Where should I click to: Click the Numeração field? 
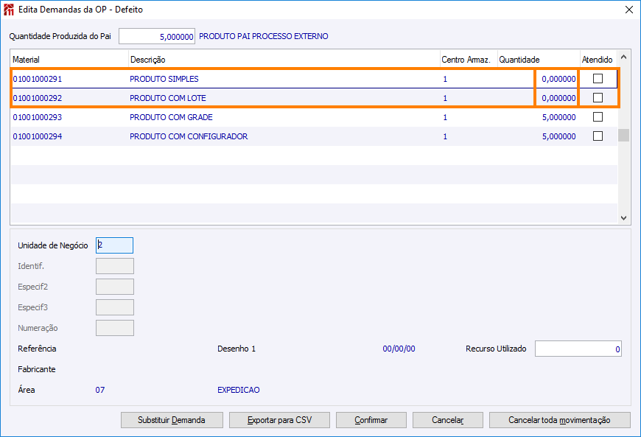(114, 328)
